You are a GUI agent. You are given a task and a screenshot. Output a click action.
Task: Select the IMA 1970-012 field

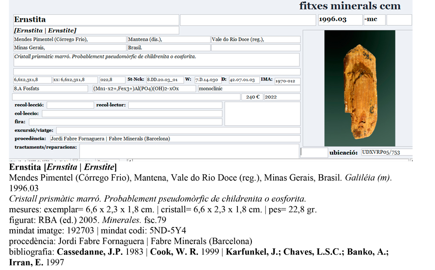[x=287, y=80]
